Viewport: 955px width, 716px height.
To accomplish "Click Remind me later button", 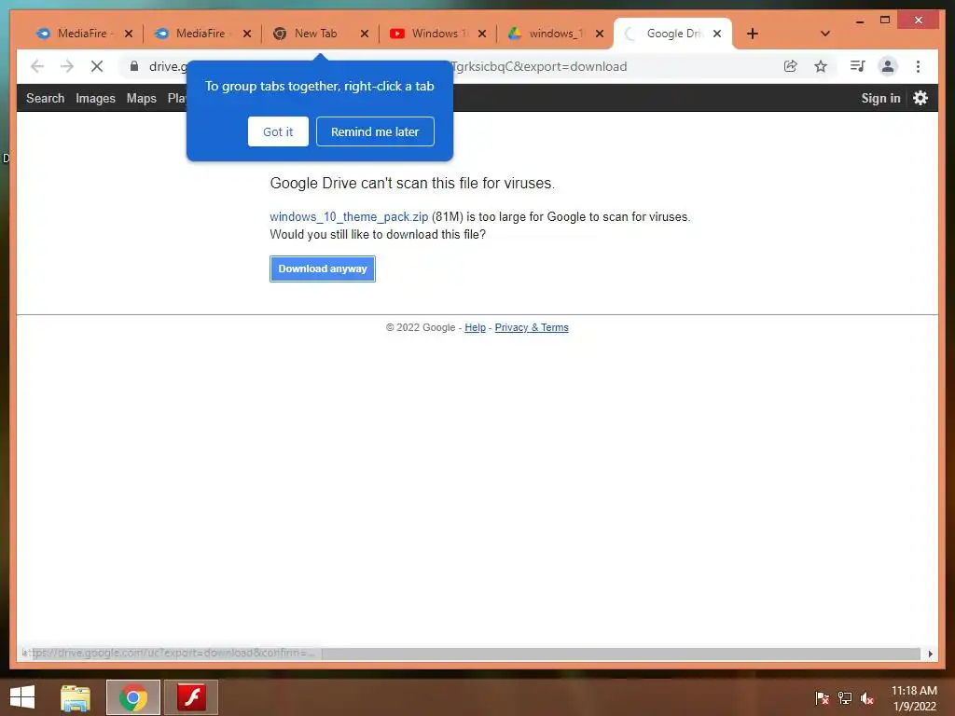I will click(375, 131).
